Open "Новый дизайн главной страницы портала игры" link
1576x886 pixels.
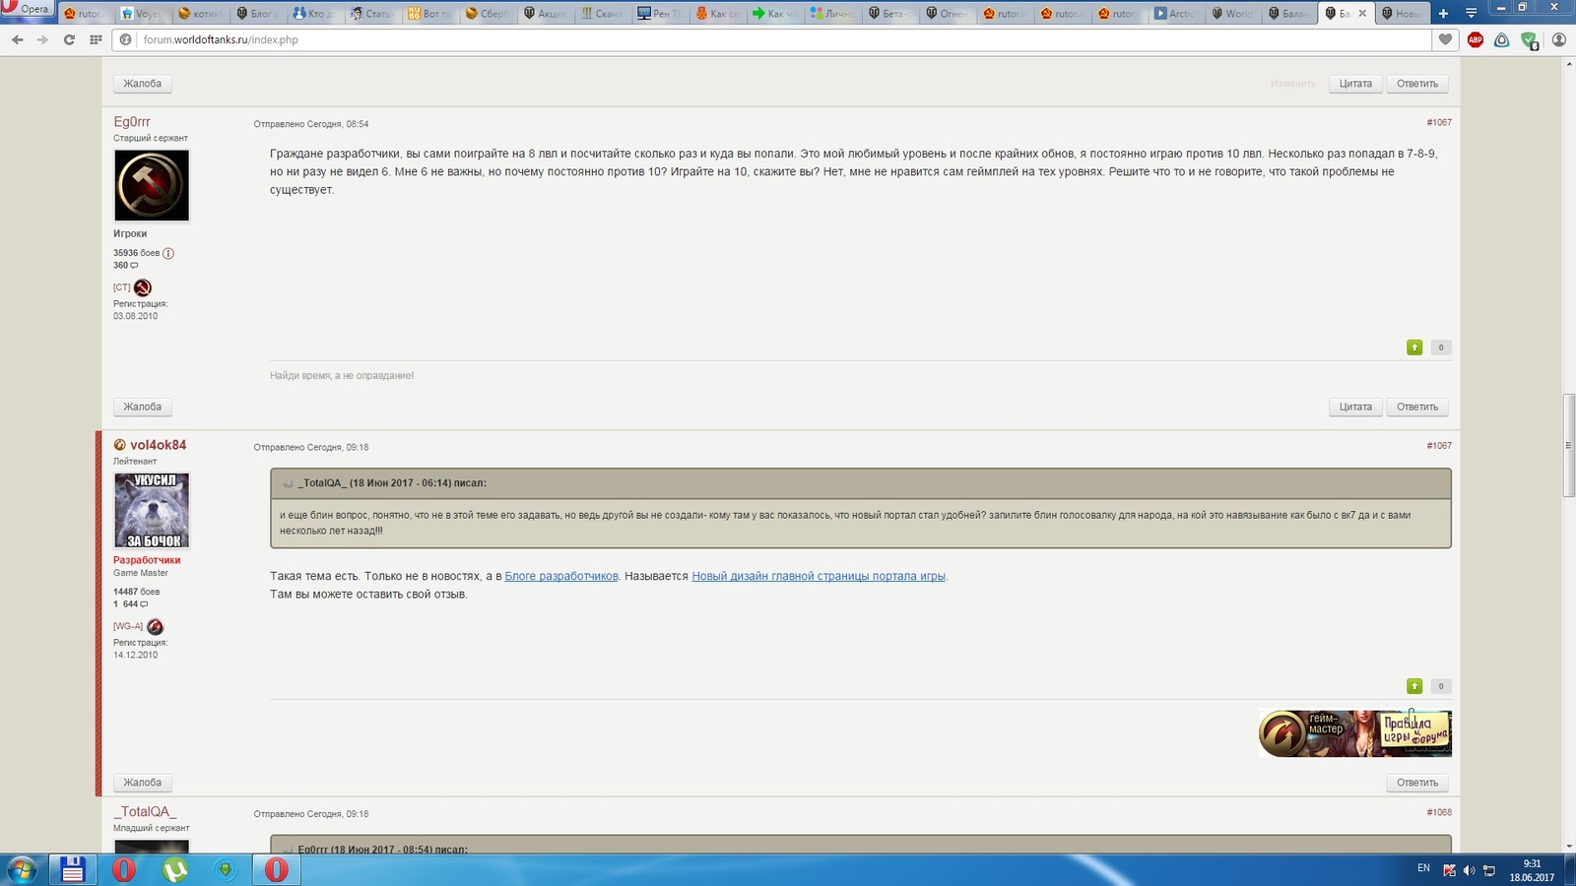(x=818, y=576)
